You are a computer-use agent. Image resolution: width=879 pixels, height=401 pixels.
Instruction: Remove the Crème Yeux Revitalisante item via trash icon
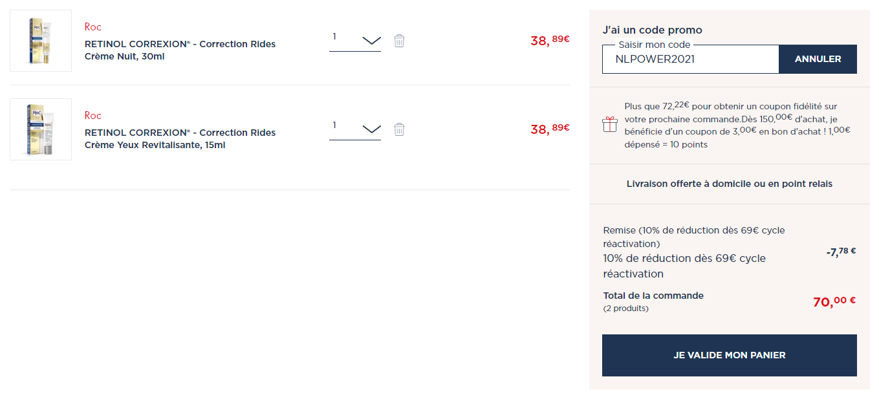pyautogui.click(x=399, y=129)
